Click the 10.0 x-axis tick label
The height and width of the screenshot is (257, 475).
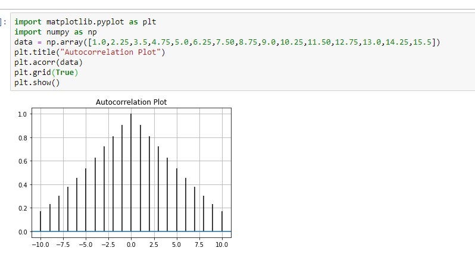point(222,245)
